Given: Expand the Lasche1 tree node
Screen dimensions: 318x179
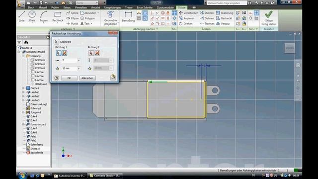Looking at the screenshot, I should click(x=23, y=92).
